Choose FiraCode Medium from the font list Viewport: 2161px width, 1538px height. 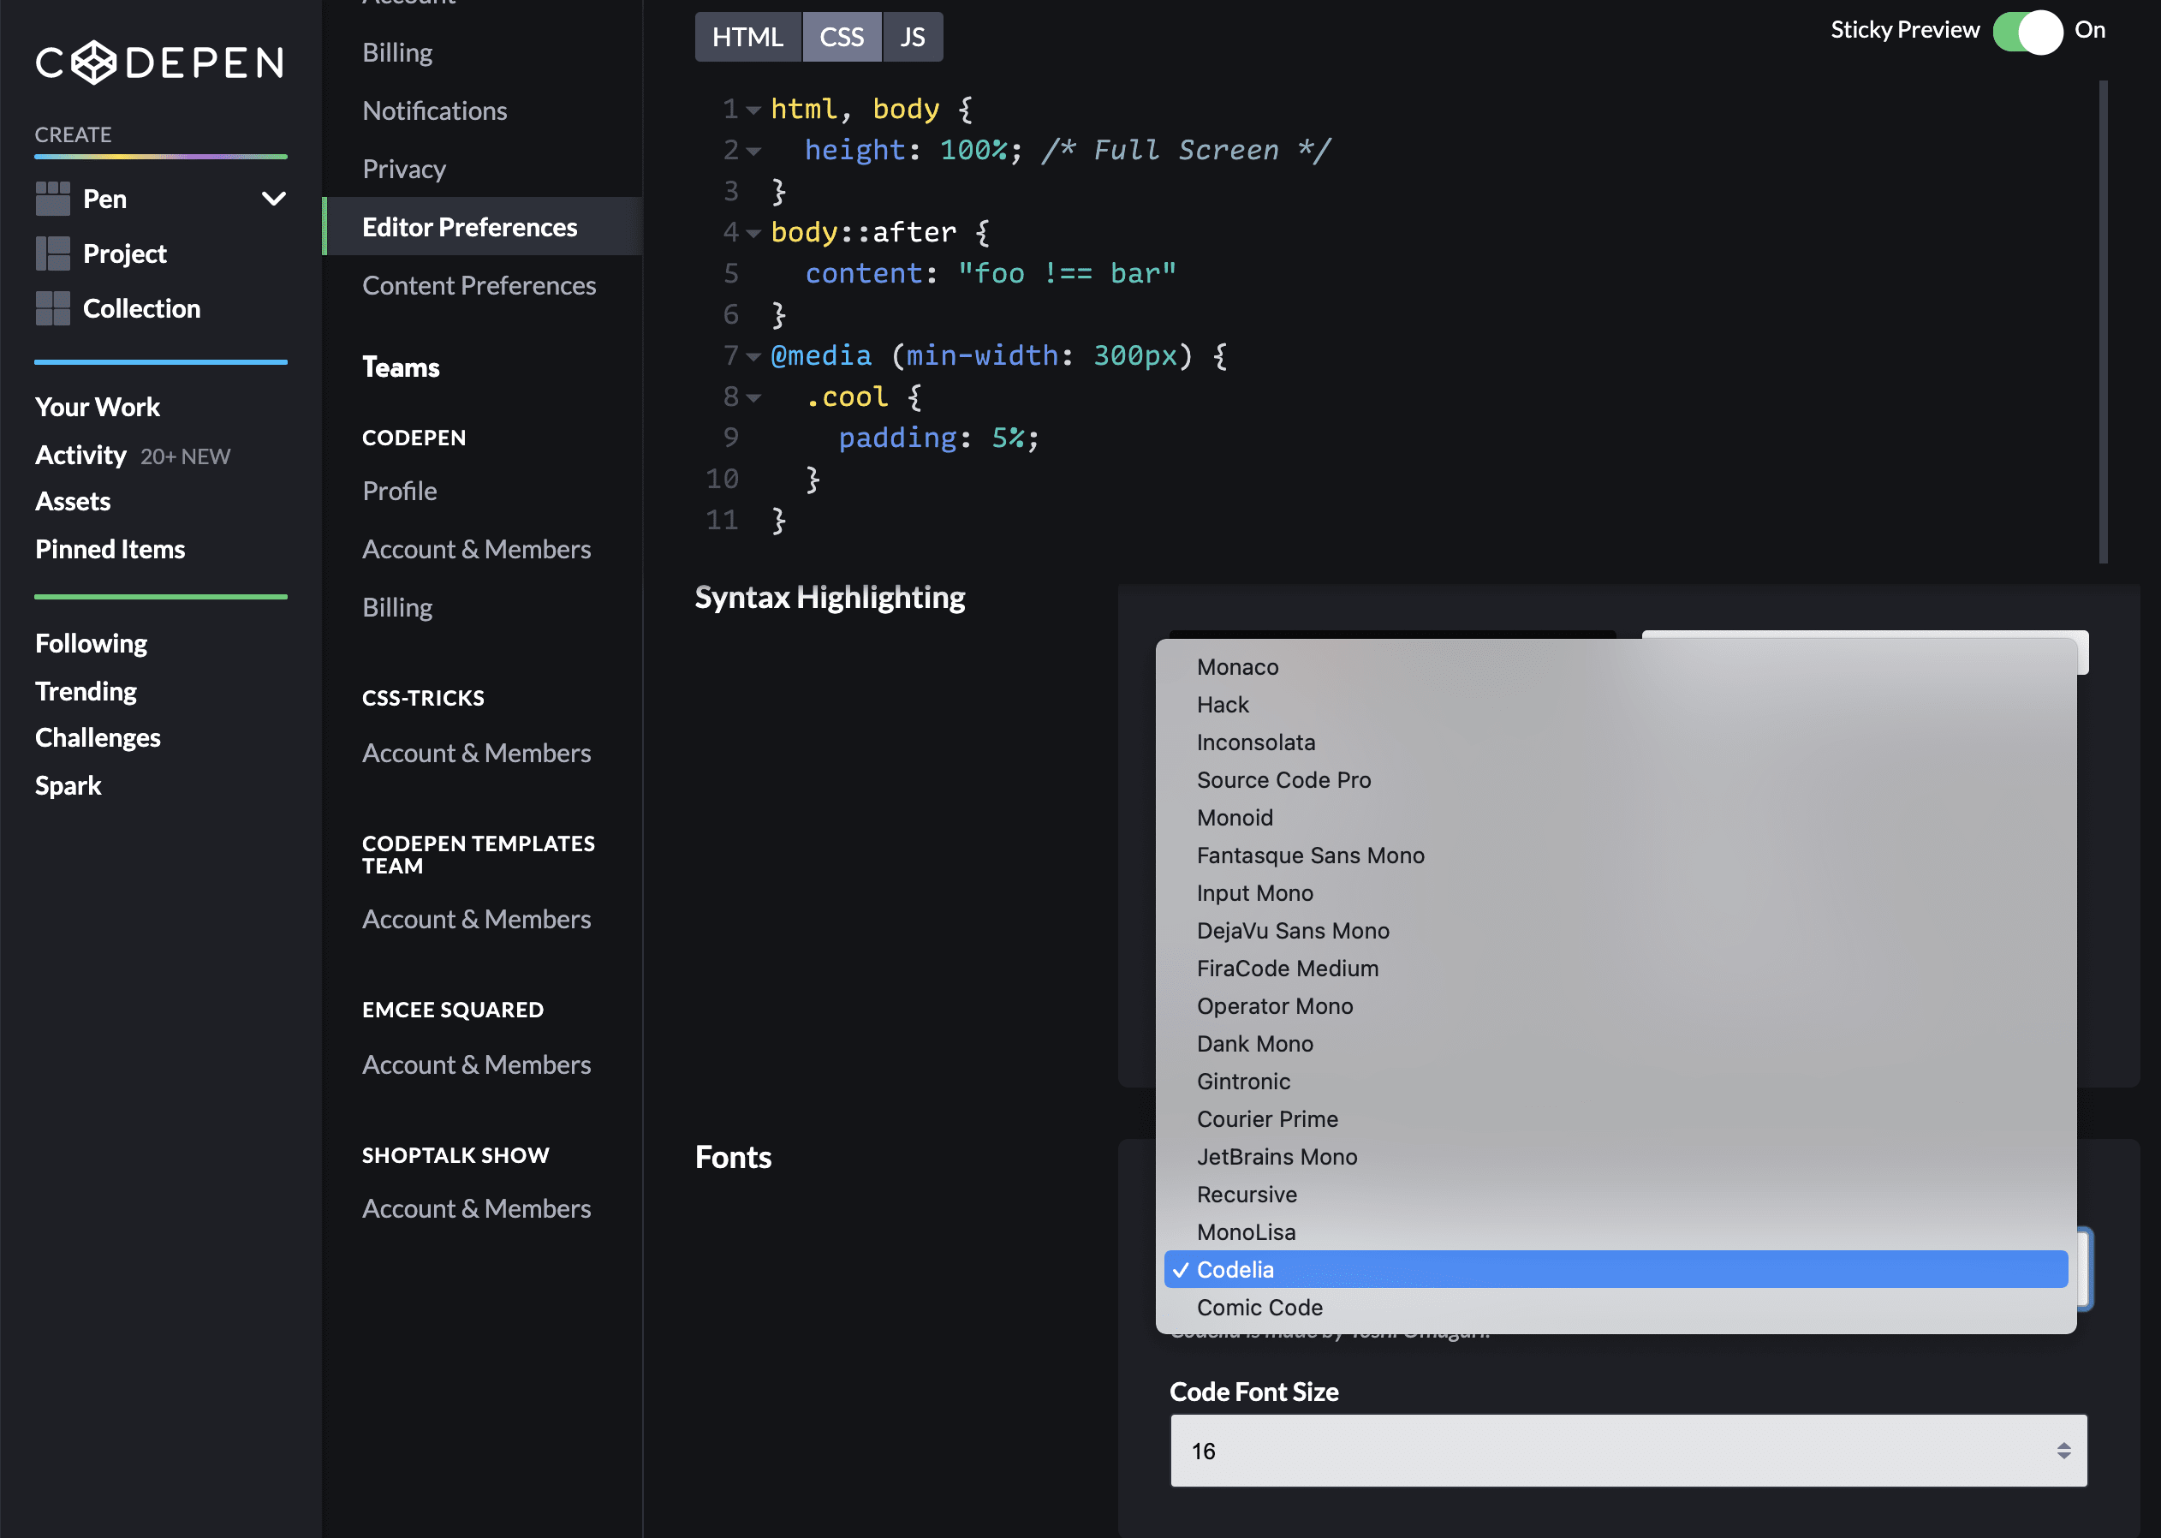(x=1287, y=968)
